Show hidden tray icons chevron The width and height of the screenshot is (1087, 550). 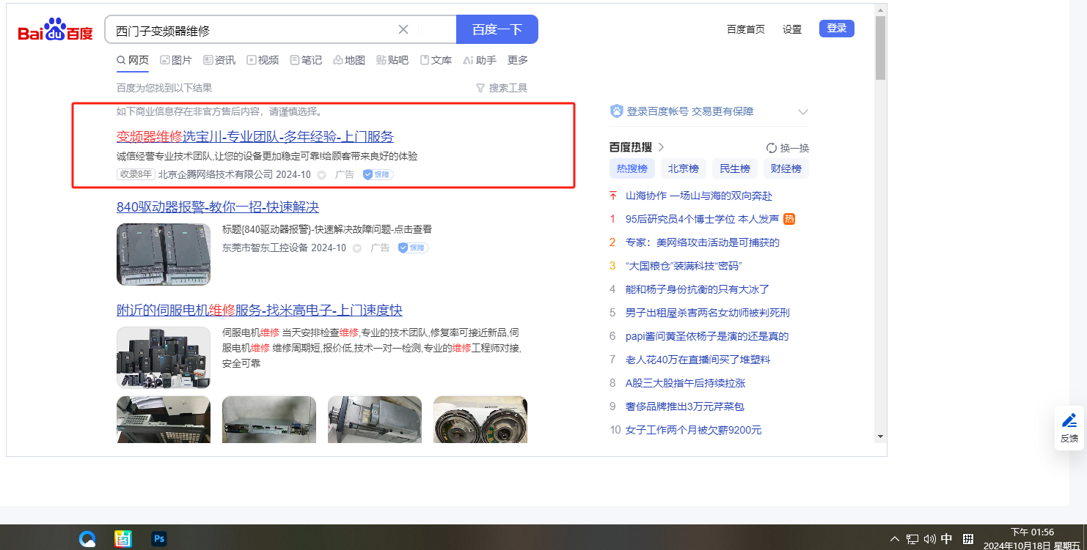895,540
